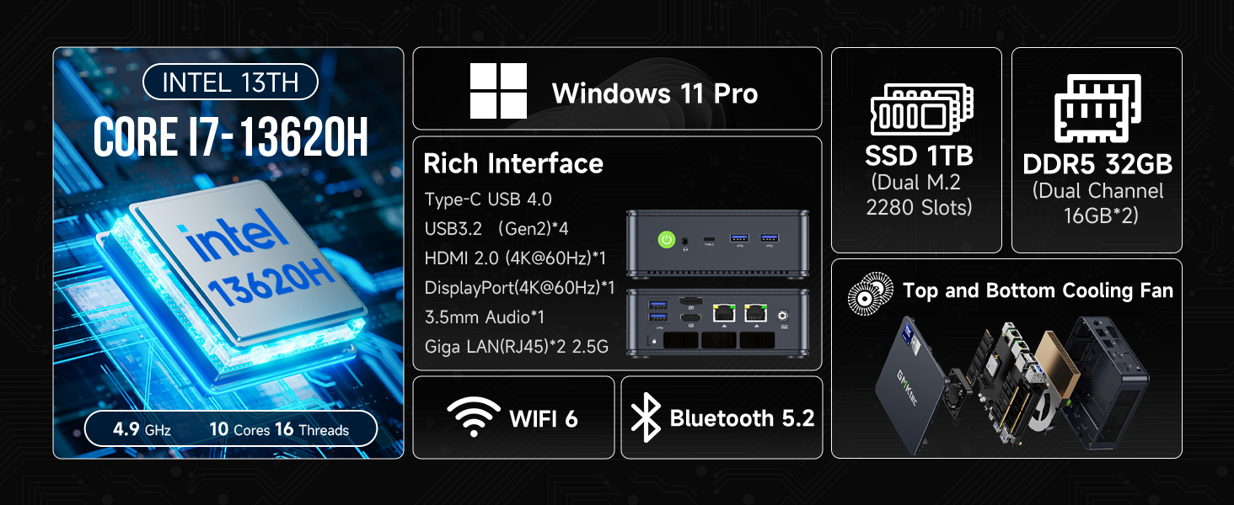Select the "DDR5 32GB" heading
Image resolution: width=1234 pixels, height=505 pixels.
tap(1097, 163)
